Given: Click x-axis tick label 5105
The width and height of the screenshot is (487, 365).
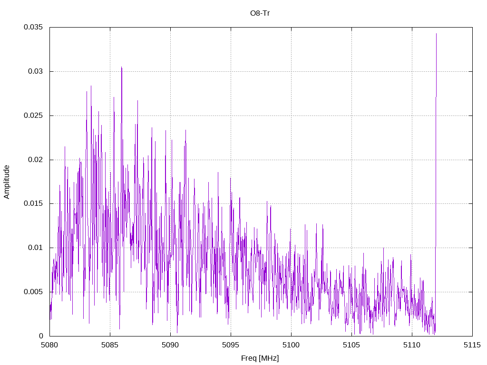Looking at the screenshot, I should (351, 345).
